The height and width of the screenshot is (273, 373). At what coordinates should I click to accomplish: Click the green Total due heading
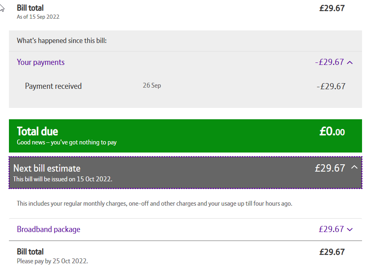tap(37, 131)
